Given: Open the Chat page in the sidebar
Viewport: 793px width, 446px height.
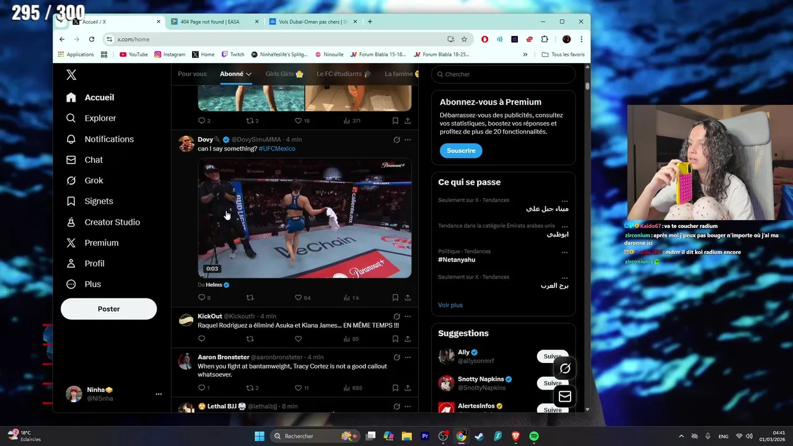Looking at the screenshot, I should pyautogui.click(x=84, y=160).
